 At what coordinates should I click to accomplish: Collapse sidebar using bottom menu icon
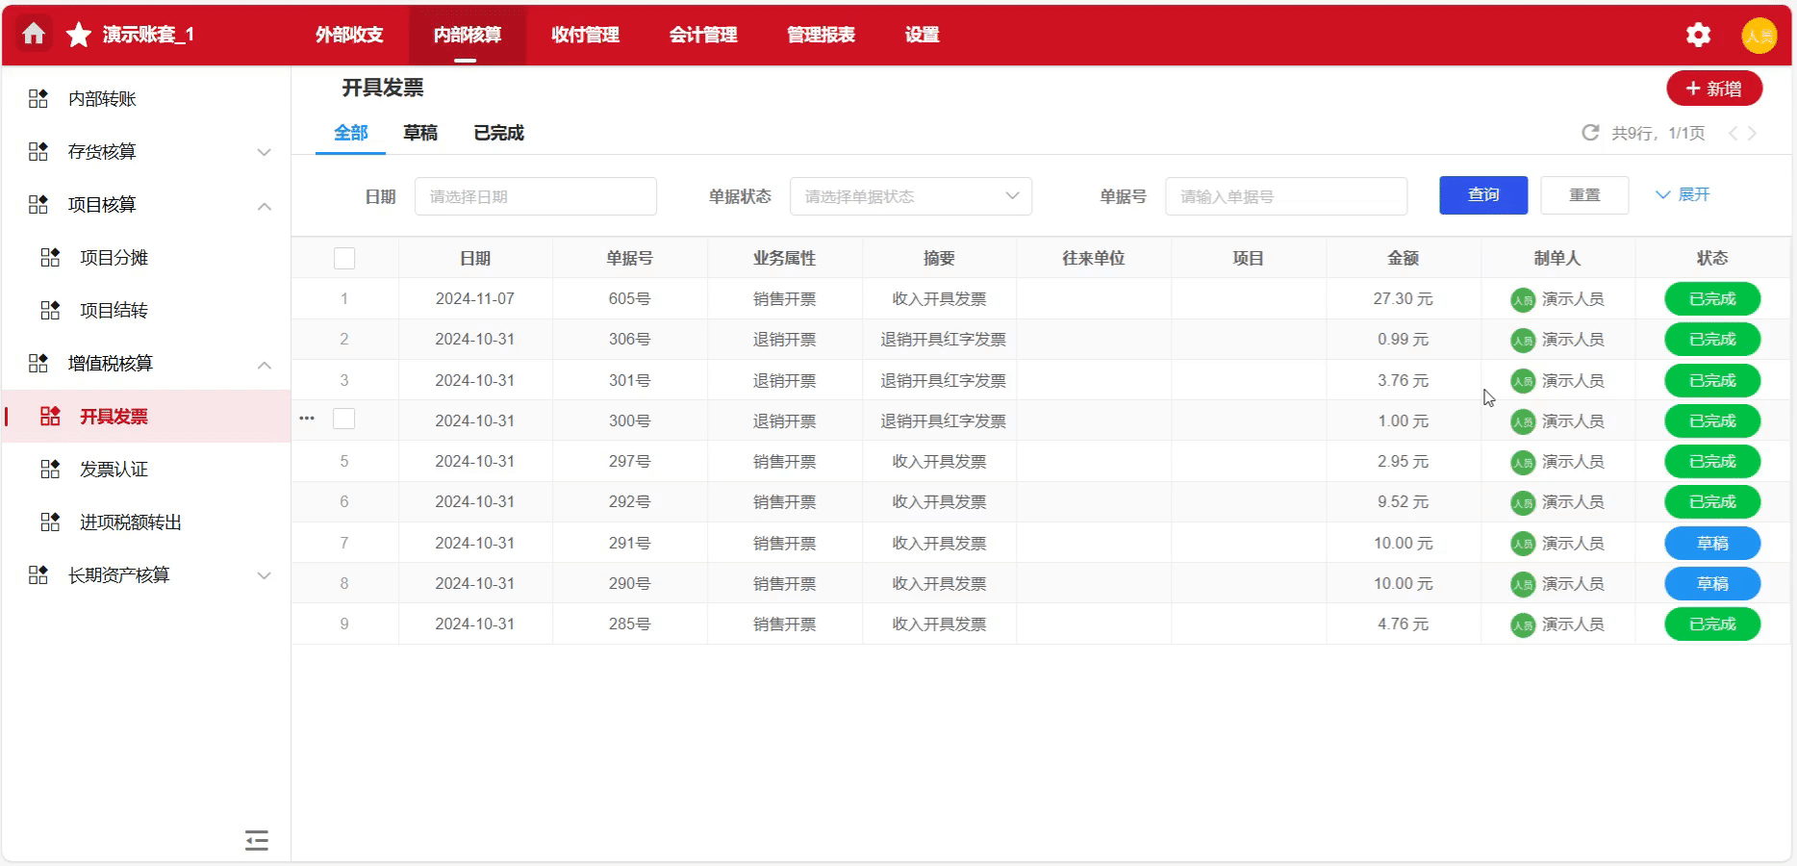point(256,840)
